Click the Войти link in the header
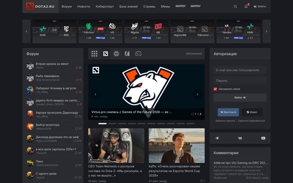Screen dimensions: 293x183 260,7
